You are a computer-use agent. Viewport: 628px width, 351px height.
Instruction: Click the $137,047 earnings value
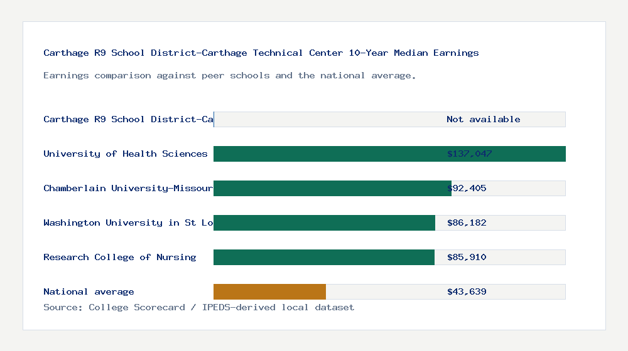click(469, 154)
